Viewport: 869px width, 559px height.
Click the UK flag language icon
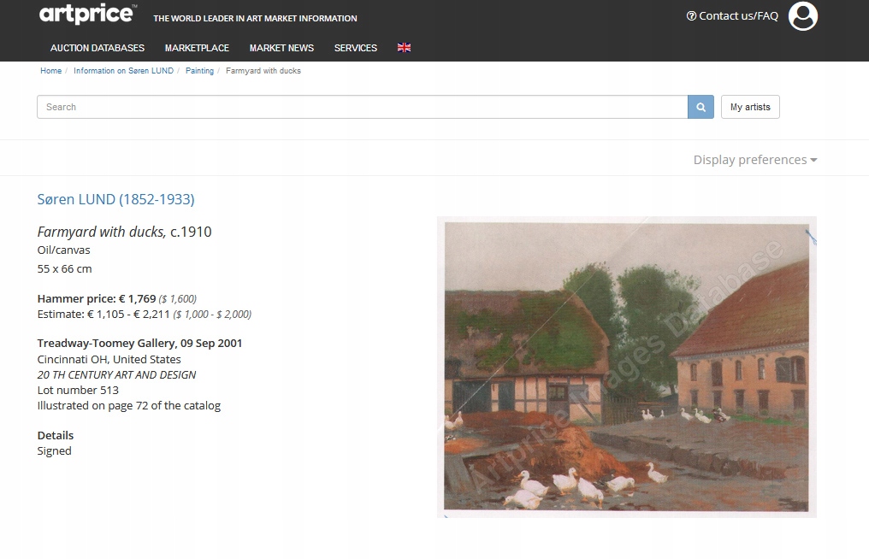coord(404,48)
